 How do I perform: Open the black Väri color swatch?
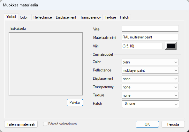tap(171, 46)
